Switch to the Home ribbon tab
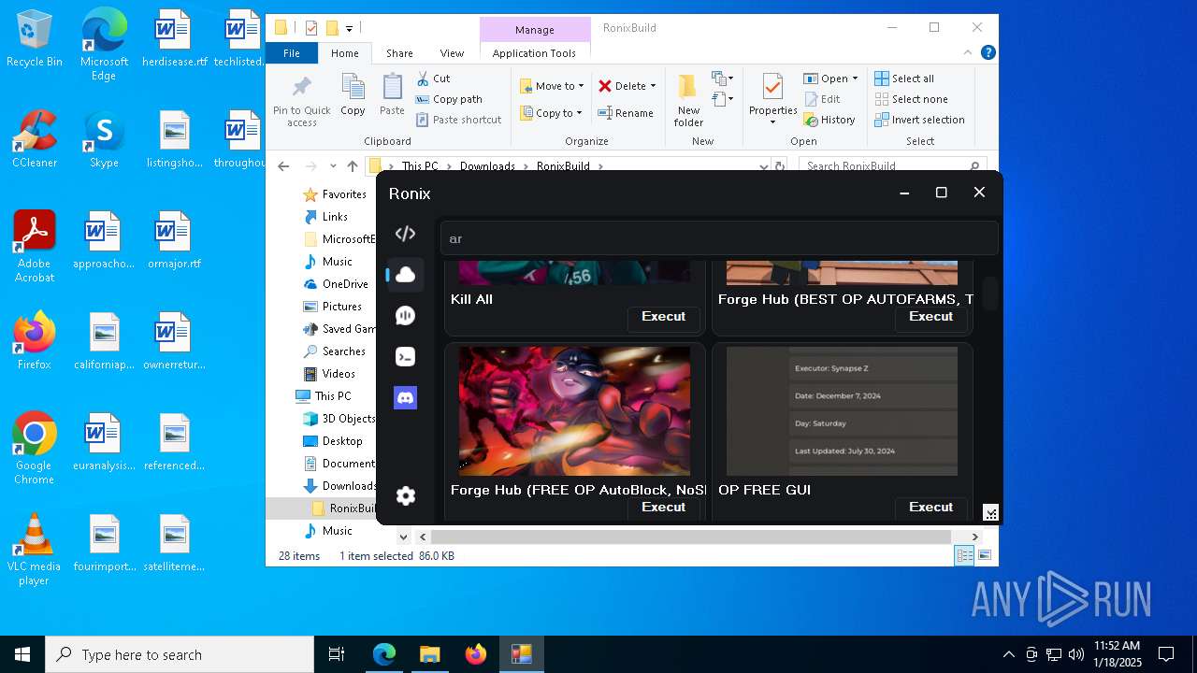The width and height of the screenshot is (1197, 673). pos(344,53)
